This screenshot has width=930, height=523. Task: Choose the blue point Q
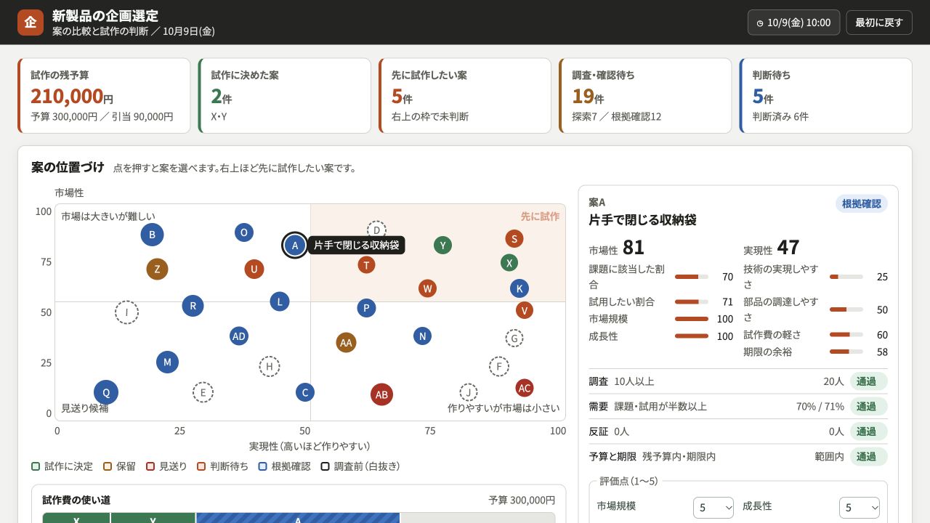point(106,393)
